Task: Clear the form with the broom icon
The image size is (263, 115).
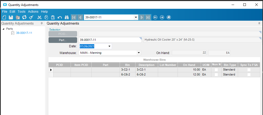Action: pyautogui.click(x=31, y=17)
